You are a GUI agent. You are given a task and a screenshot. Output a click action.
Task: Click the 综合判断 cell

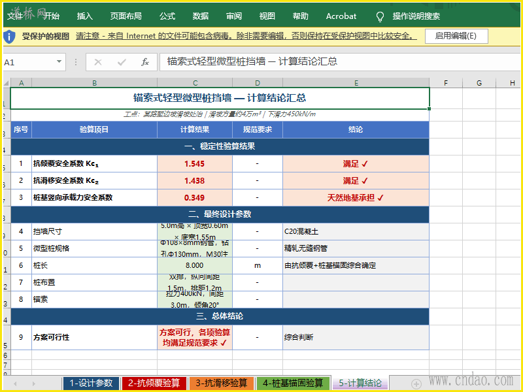[356, 337]
